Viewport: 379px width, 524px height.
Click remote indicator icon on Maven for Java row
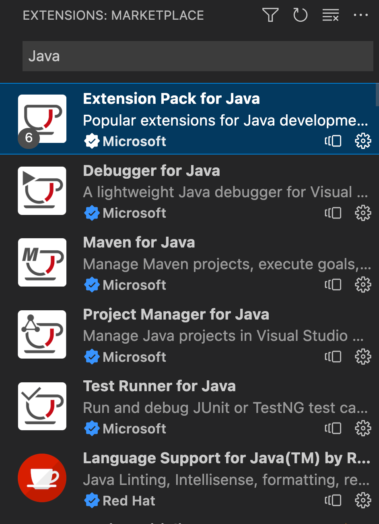click(333, 285)
